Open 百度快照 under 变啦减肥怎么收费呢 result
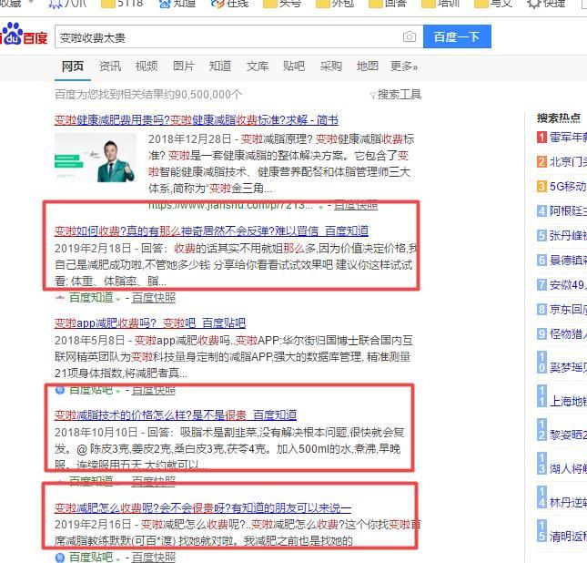587x563 pixels. click(x=154, y=557)
